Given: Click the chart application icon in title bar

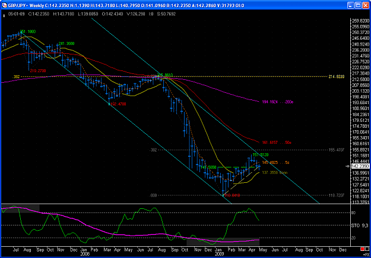Looking at the screenshot, I should [x=4, y=5].
